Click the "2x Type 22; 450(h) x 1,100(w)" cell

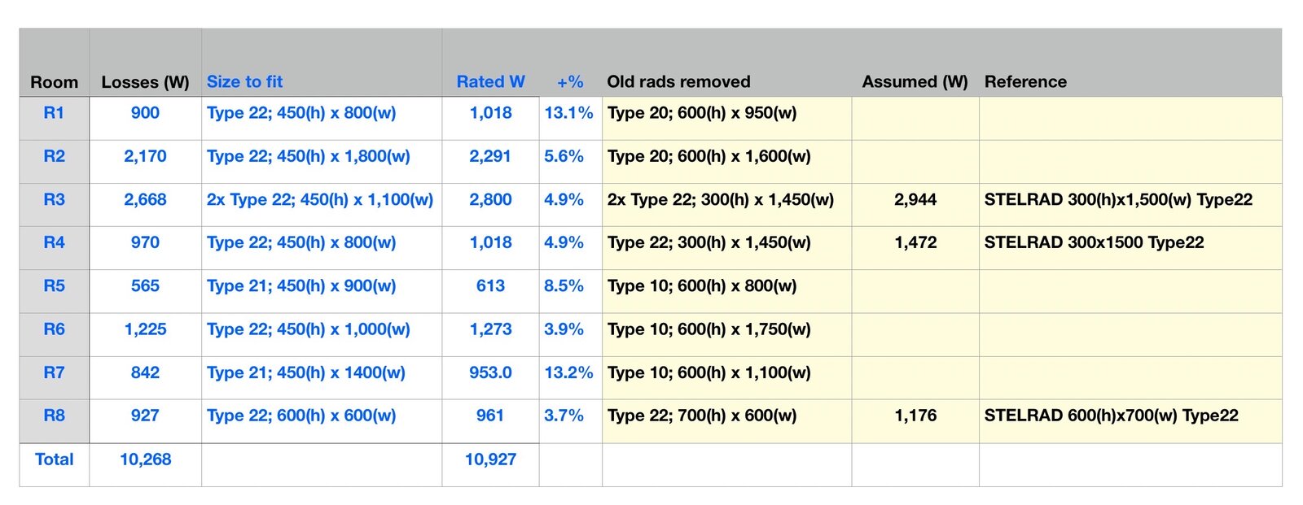coord(320,199)
